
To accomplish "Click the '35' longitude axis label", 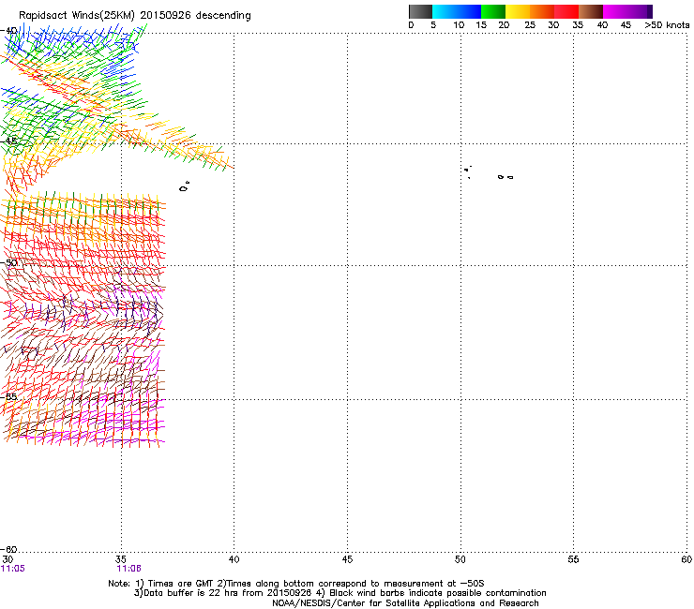I will (120, 559).
